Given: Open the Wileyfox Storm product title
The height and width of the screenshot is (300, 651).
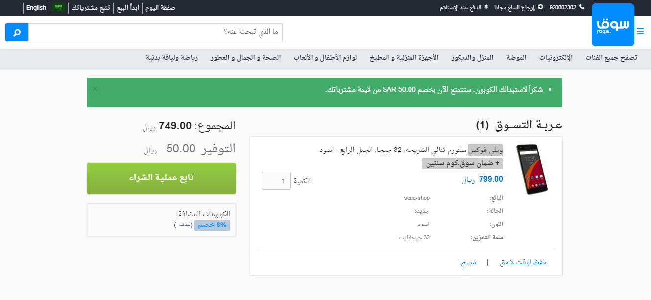Looking at the screenshot, I should (x=411, y=150).
